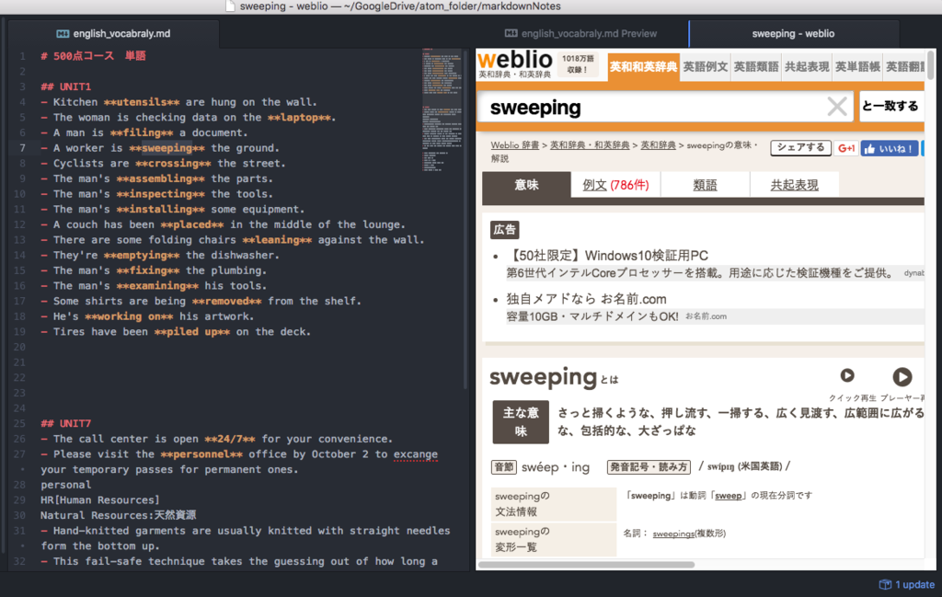Open the 1 update status bar notice
The image size is (942, 597).
[907, 584]
